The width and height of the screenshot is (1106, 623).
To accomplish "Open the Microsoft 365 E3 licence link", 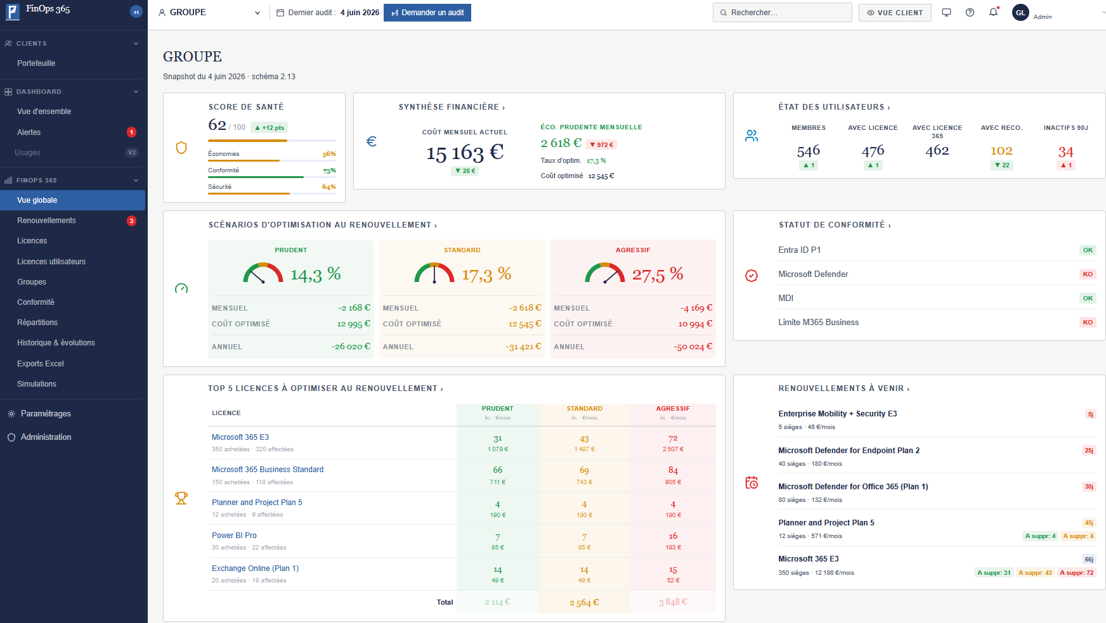I will 240,437.
